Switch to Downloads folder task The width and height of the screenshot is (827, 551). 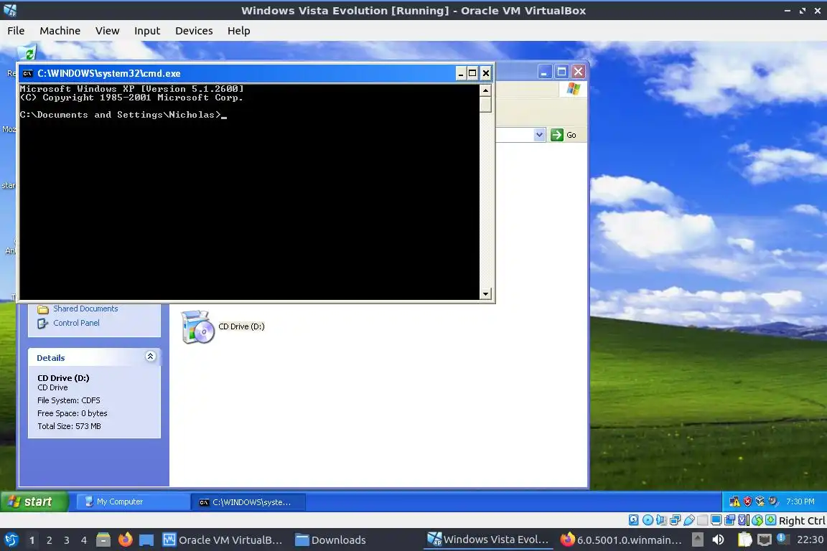[x=331, y=540]
